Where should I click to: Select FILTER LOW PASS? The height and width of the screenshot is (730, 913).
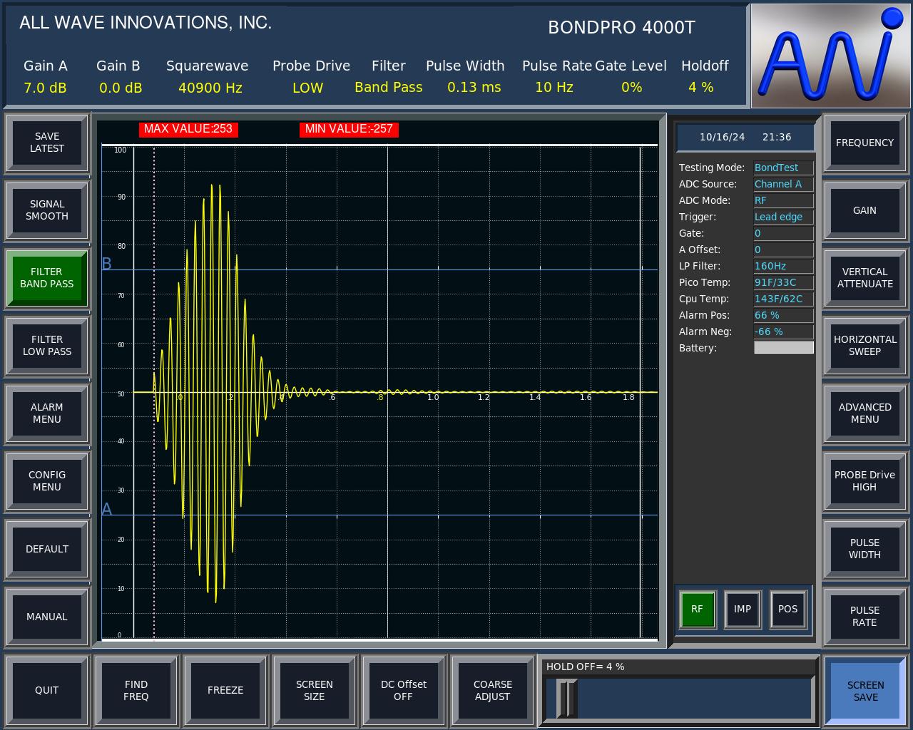coord(47,346)
